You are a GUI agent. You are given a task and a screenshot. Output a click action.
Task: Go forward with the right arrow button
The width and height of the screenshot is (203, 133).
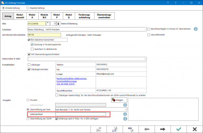pos(163,129)
